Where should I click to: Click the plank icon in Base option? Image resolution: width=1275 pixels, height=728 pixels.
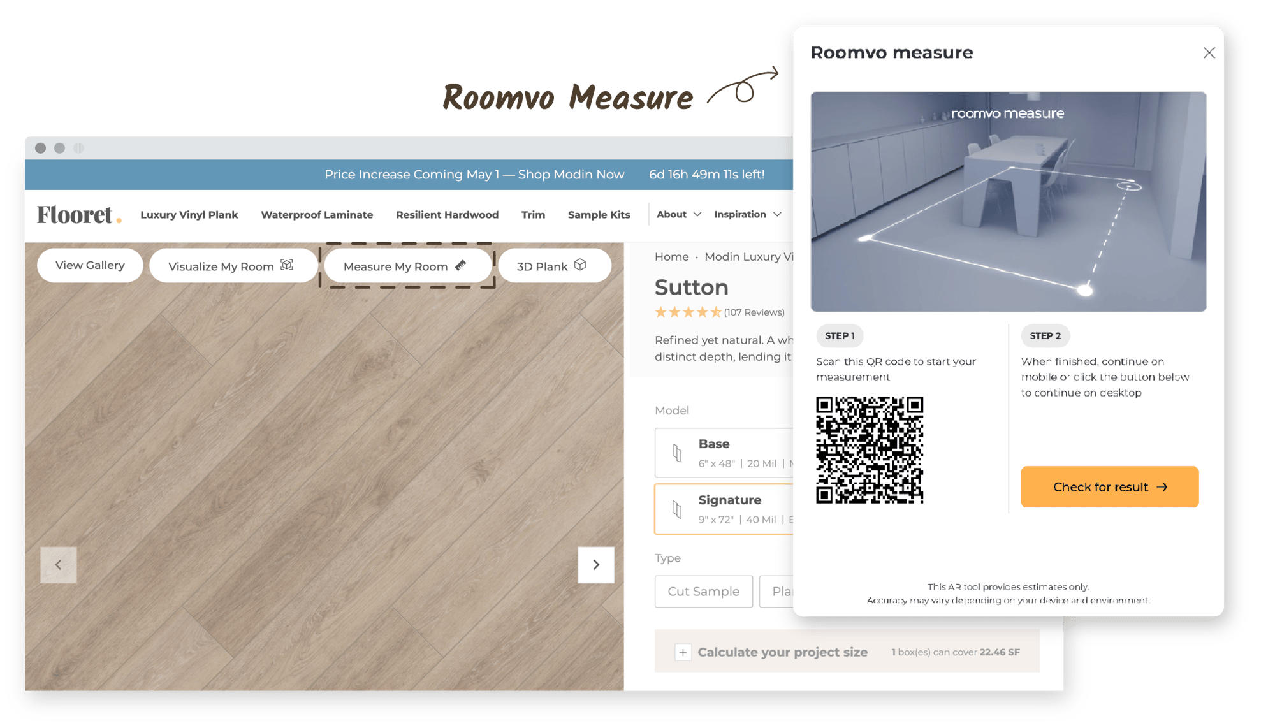pyautogui.click(x=677, y=453)
